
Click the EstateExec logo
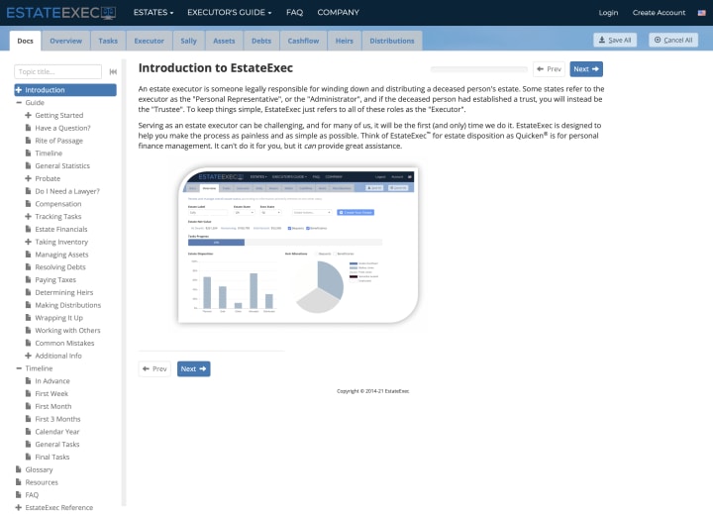(61, 13)
